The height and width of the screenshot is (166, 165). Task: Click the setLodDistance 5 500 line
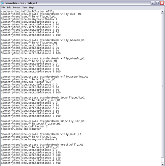(31, 163)
